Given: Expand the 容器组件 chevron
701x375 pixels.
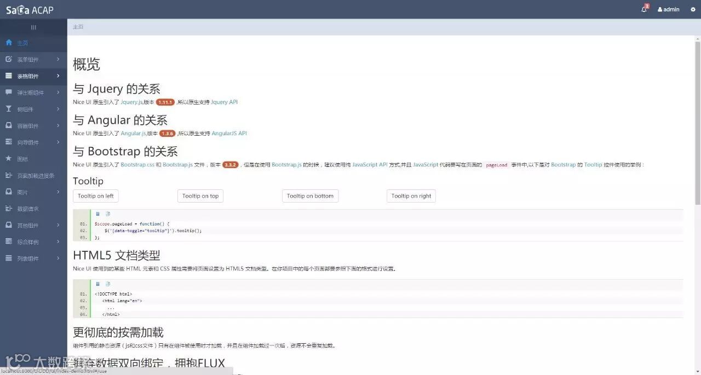Looking at the screenshot, I should pos(58,126).
